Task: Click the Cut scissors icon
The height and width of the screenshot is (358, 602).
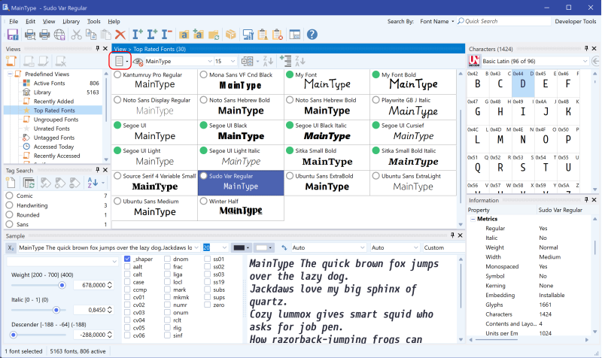Action: pyautogui.click(x=76, y=35)
